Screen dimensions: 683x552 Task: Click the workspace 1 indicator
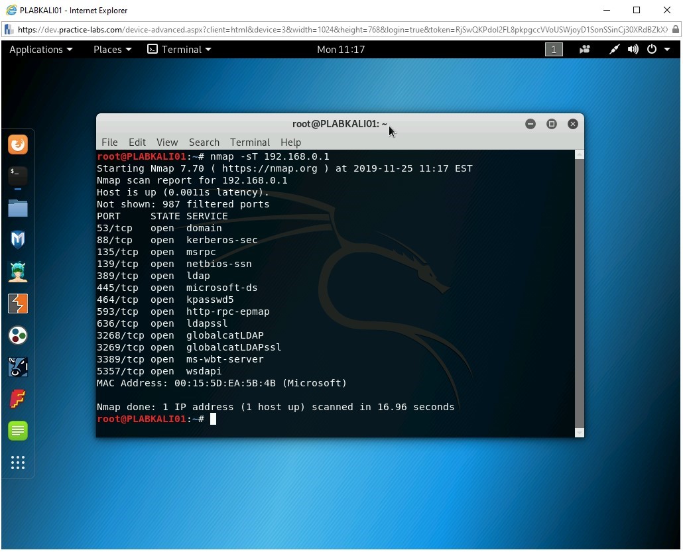(x=554, y=49)
